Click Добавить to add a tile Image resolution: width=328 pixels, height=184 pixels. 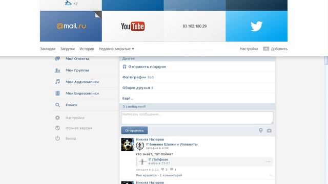279,49
